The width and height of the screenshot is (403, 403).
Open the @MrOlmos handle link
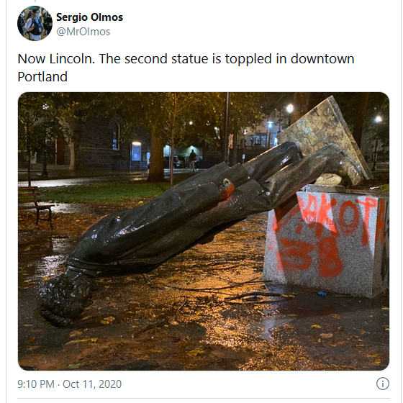click(83, 32)
